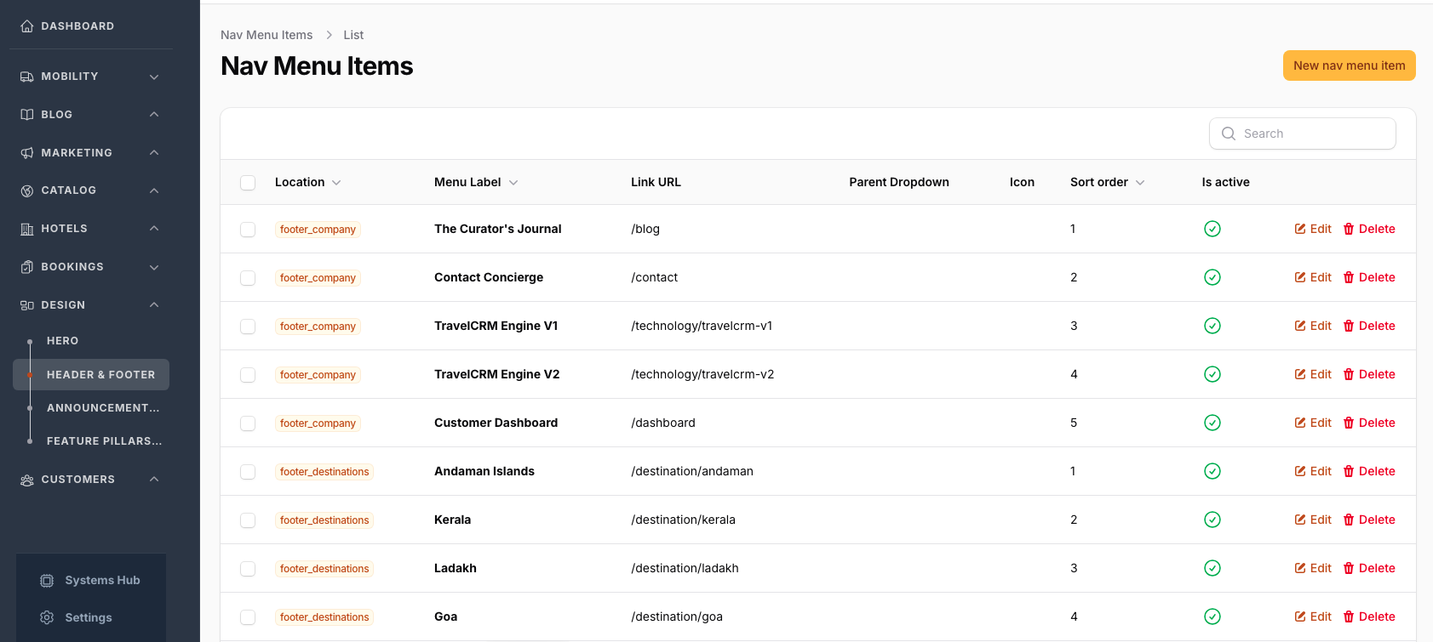The image size is (1433, 642).
Task: Click active checkmark icon for Kerala row
Action: pos(1212,520)
